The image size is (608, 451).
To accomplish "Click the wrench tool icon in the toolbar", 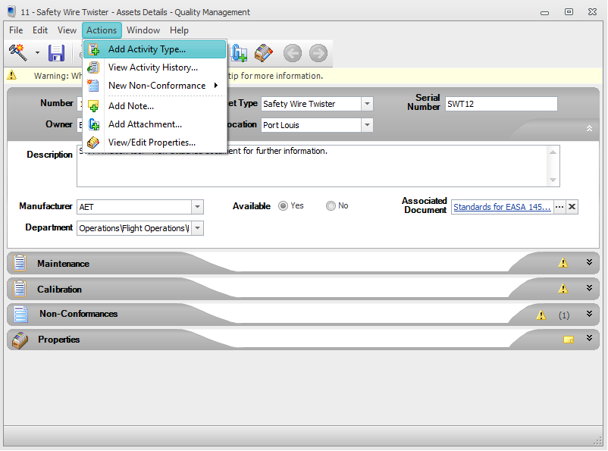I will [18, 52].
